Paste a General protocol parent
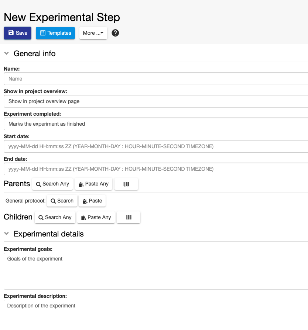This screenshot has width=308, height=330. 92,201
